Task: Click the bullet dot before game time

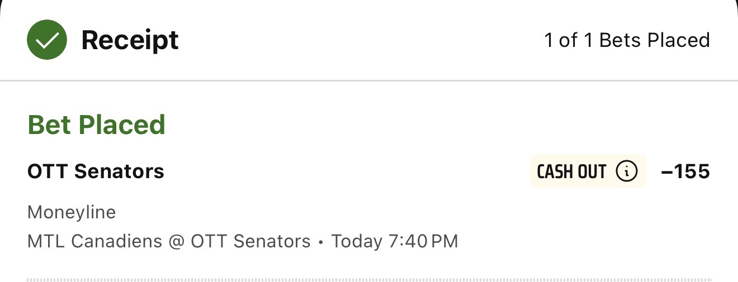Action: 321,242
